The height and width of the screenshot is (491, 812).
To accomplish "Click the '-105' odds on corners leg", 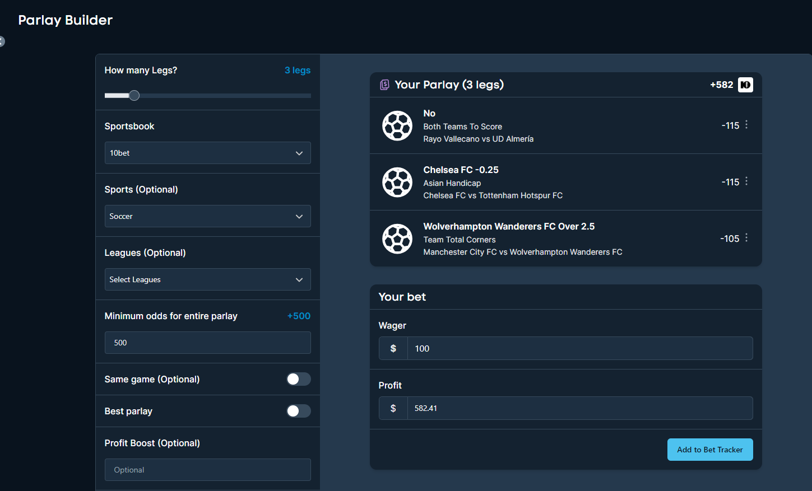I will (730, 239).
